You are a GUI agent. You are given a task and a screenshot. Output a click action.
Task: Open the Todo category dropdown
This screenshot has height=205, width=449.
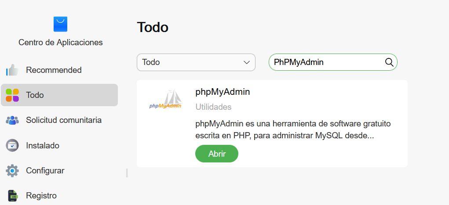pos(196,62)
